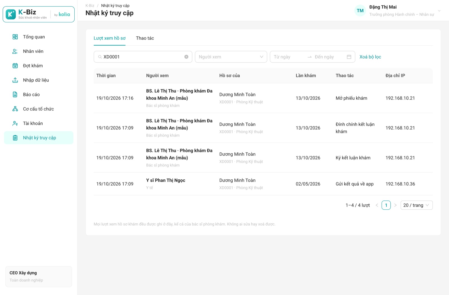Click Y sĩ Phan Thị Ngọc name
This screenshot has width=449, height=295.
[x=166, y=180]
